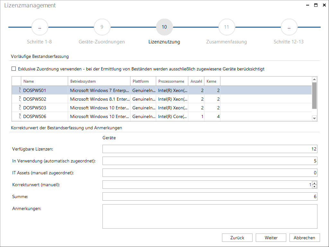Open step 11 Zusammenfassung
329x247 pixels.
pyautogui.click(x=227, y=27)
